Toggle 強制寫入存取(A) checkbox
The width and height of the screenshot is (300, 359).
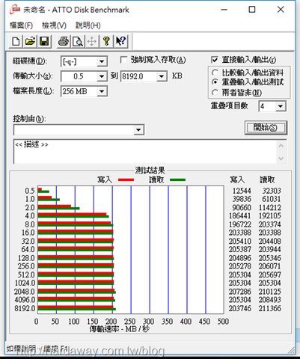[123, 60]
